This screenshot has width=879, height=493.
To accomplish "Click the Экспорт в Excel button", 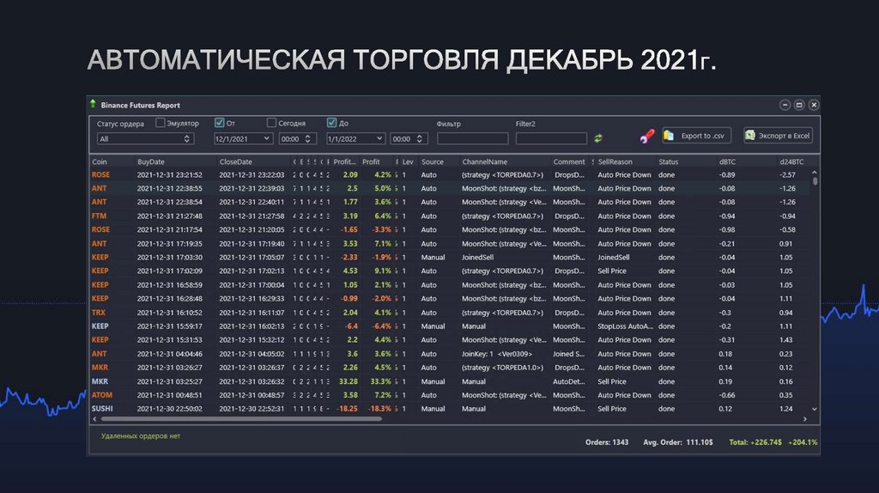I will [778, 135].
